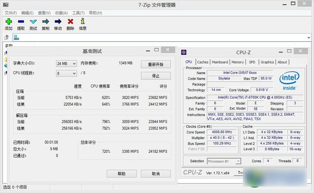The image size is (314, 193).
Task: Switch to the About tab in CPU-Z
Action: 282,62
